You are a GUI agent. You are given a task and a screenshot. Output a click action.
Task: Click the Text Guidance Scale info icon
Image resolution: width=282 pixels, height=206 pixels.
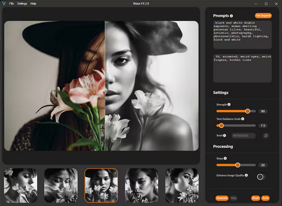[243, 119]
